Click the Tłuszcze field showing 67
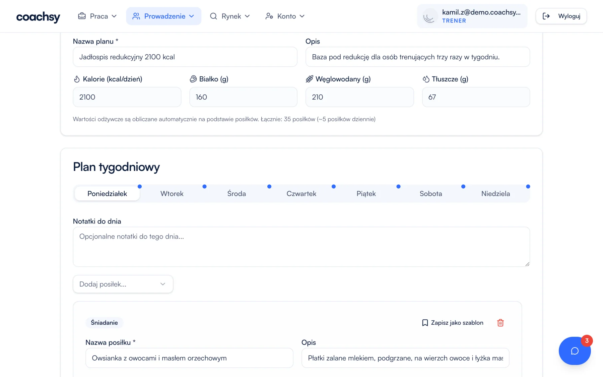 point(476,97)
